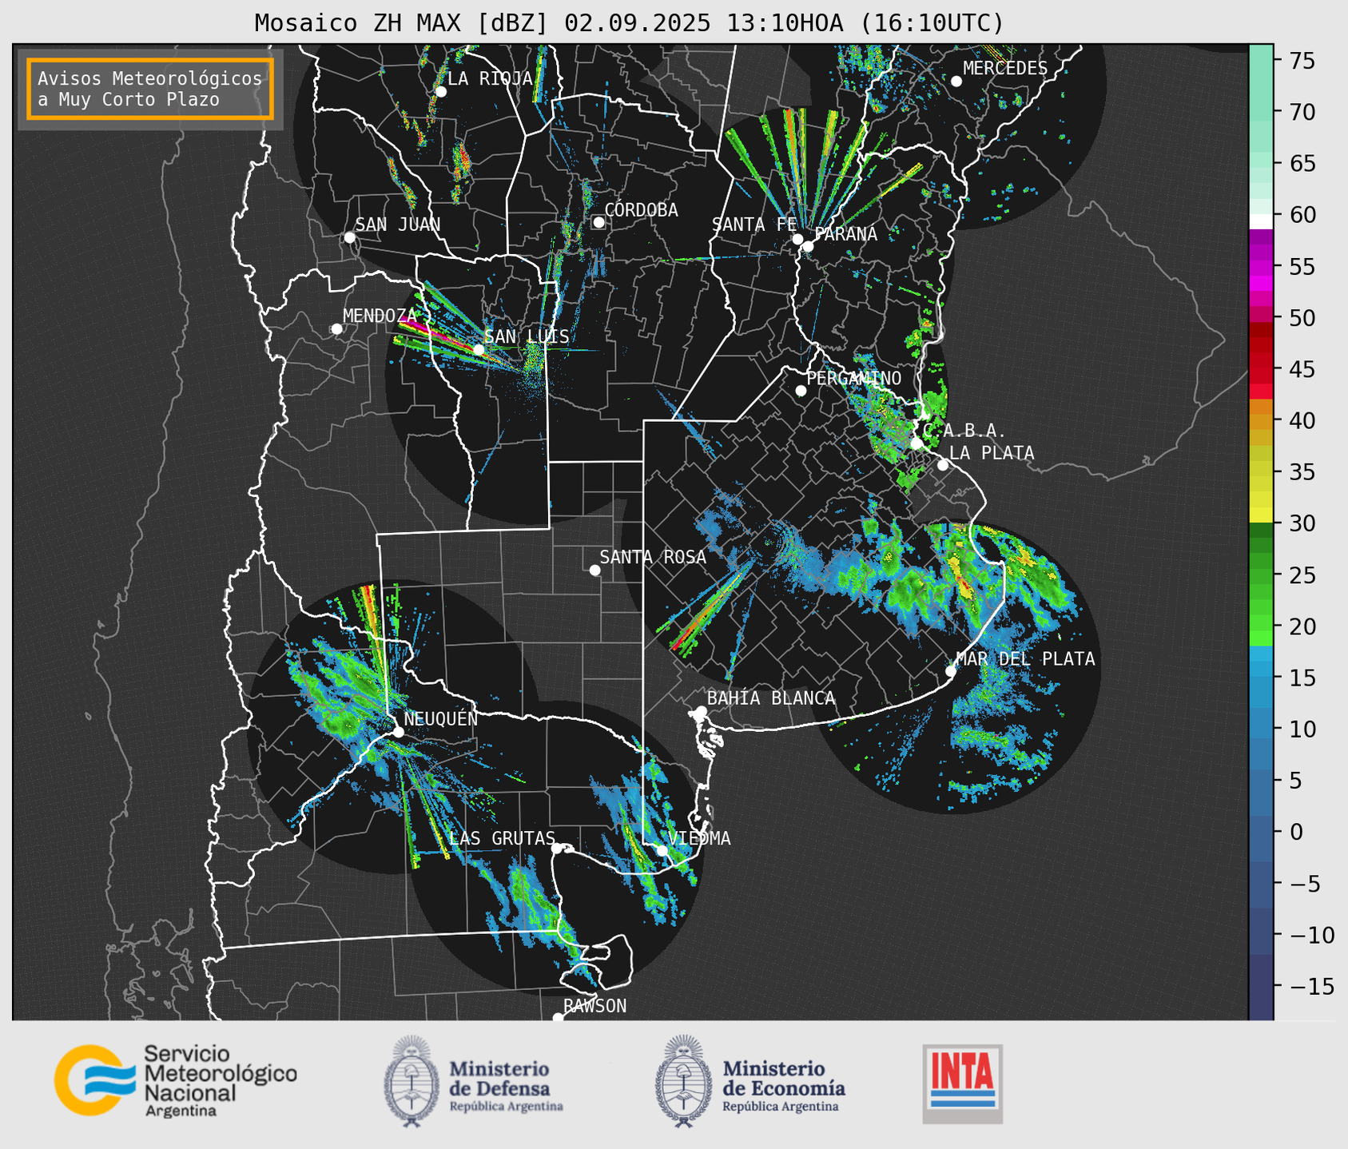1348x1149 pixels.
Task: Click the SANTA ROSA label
Action: 653,558
